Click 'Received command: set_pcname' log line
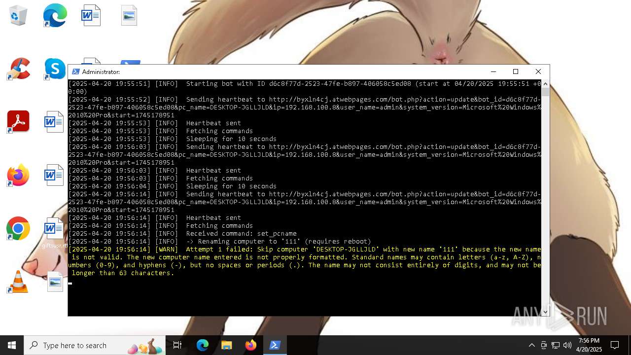This screenshot has width=631, height=355. [x=182, y=234]
